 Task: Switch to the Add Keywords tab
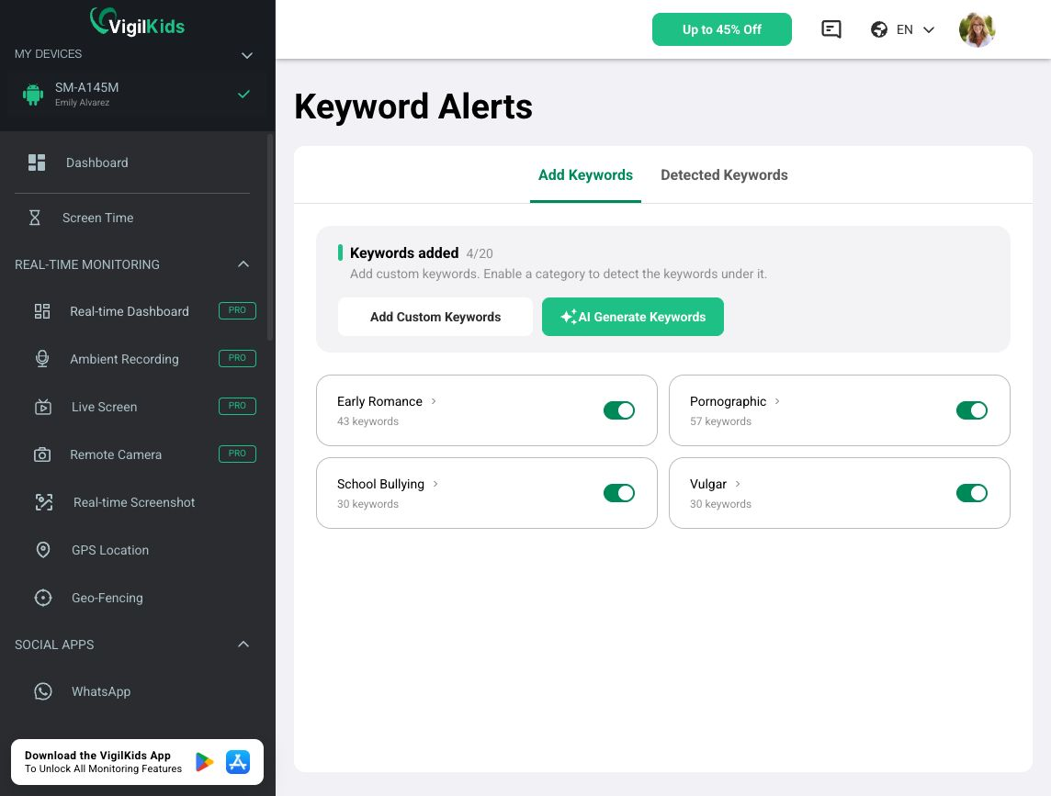click(585, 174)
